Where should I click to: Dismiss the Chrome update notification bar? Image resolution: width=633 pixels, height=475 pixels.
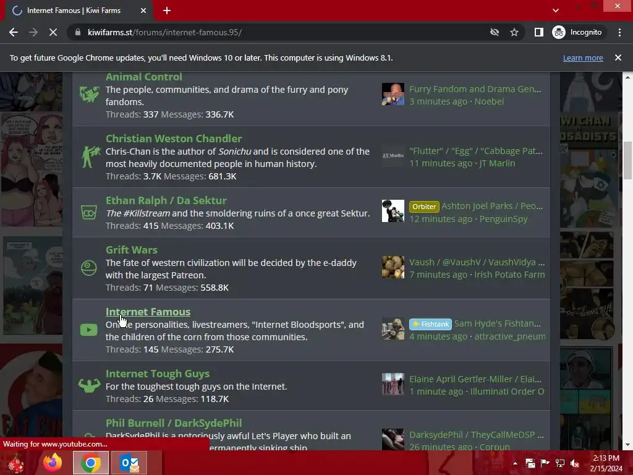point(618,58)
